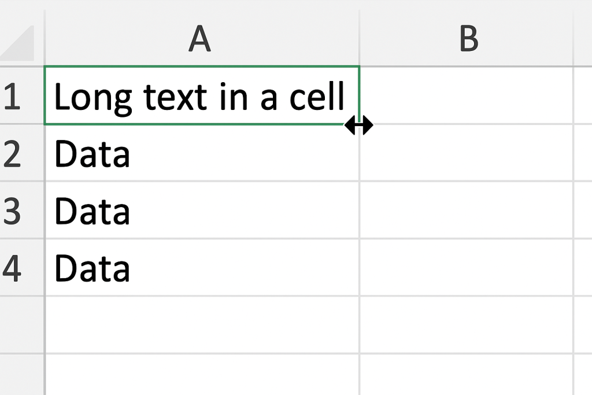Image resolution: width=592 pixels, height=395 pixels.
Task: Click empty cell in column B, sixth row
Action: (466, 375)
